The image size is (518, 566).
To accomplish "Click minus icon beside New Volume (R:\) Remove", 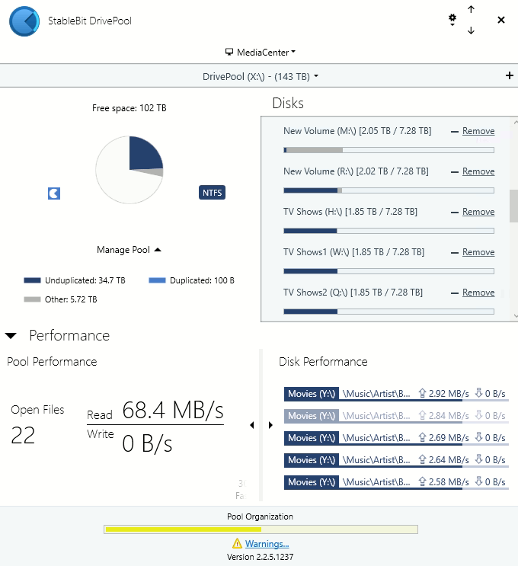I will [455, 172].
